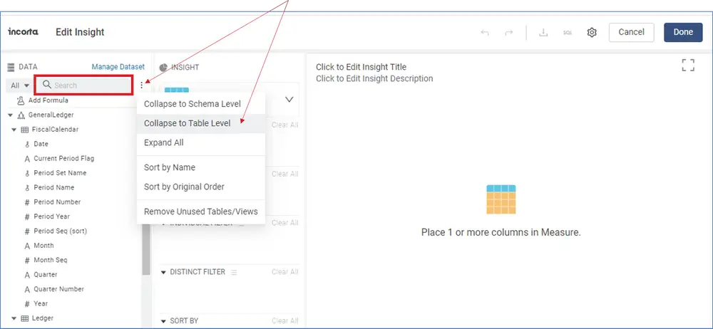Open the visualization type chevron dropdown
Screen dimensions: 713x329
tap(289, 100)
